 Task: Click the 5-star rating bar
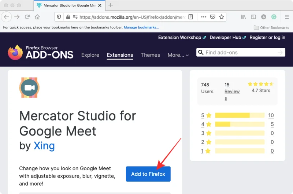[240, 115]
